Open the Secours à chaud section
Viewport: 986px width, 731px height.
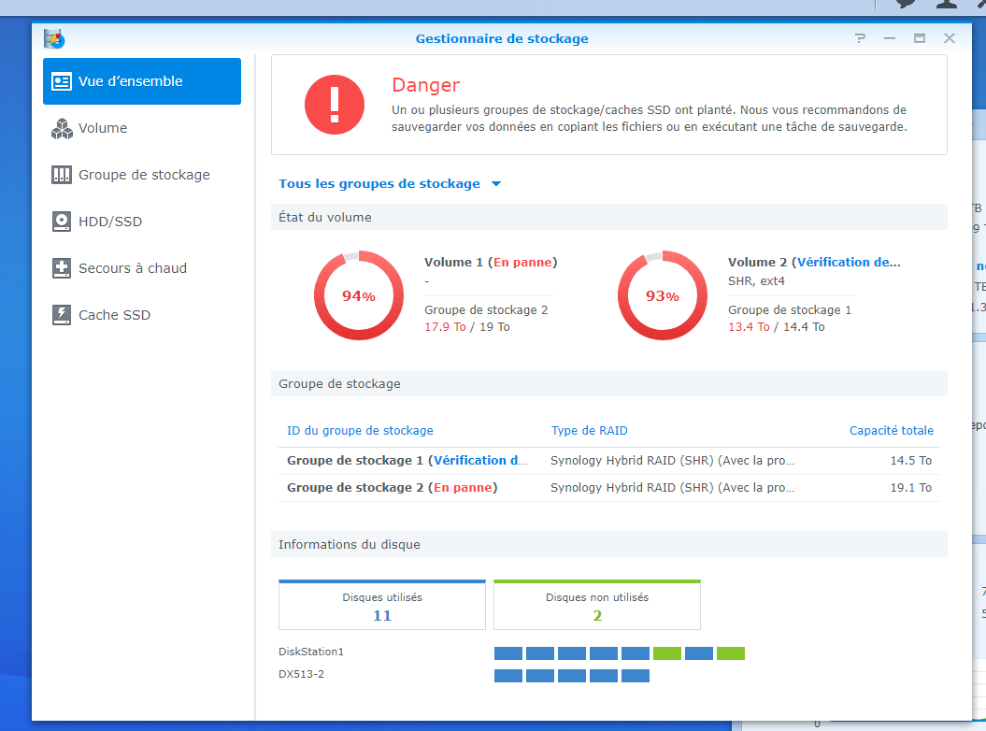click(142, 268)
